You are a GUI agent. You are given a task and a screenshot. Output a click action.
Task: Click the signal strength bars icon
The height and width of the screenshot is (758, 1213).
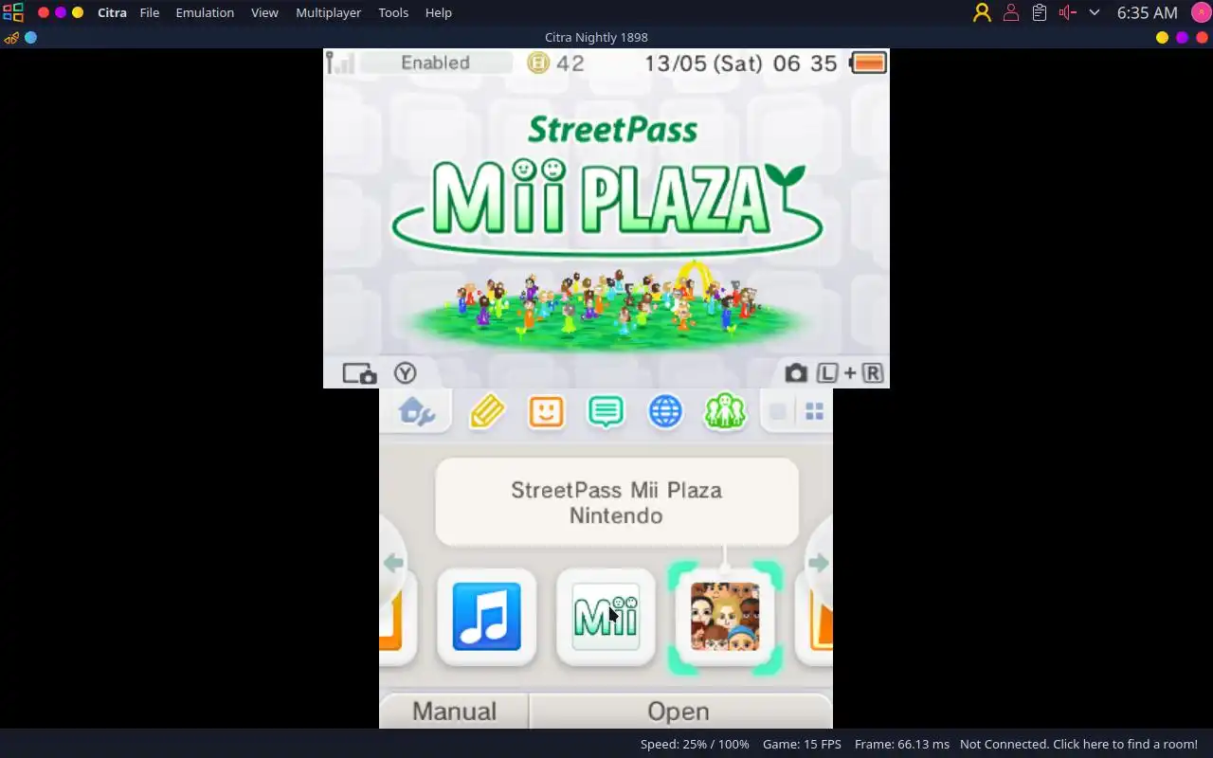click(340, 63)
